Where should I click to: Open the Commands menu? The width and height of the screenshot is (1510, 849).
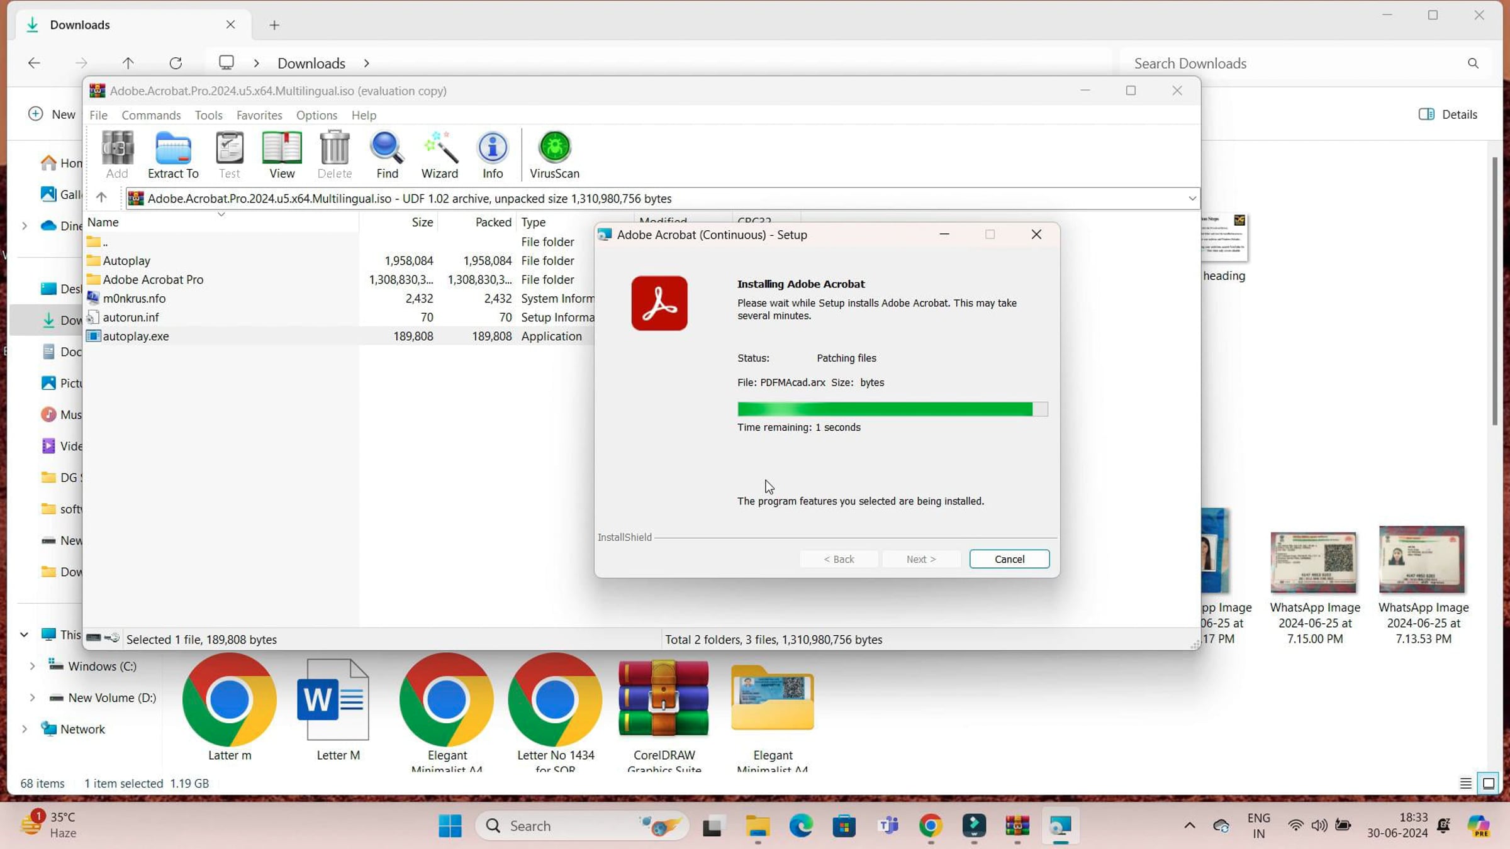click(x=151, y=115)
